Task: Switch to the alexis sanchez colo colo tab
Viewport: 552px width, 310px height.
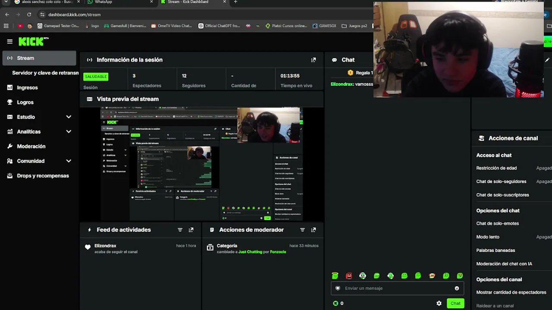Action: pyautogui.click(x=47, y=2)
